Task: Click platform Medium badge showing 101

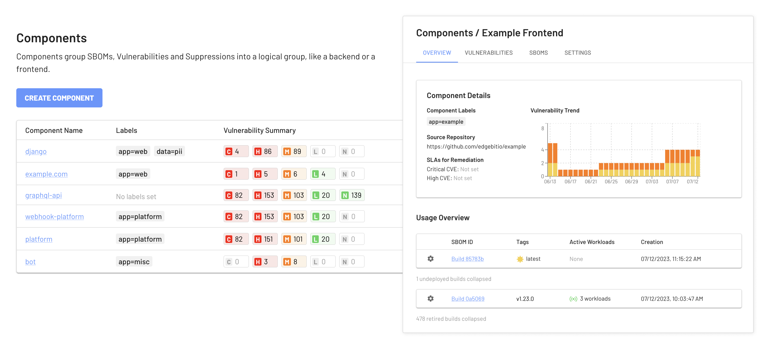Action: click(294, 239)
